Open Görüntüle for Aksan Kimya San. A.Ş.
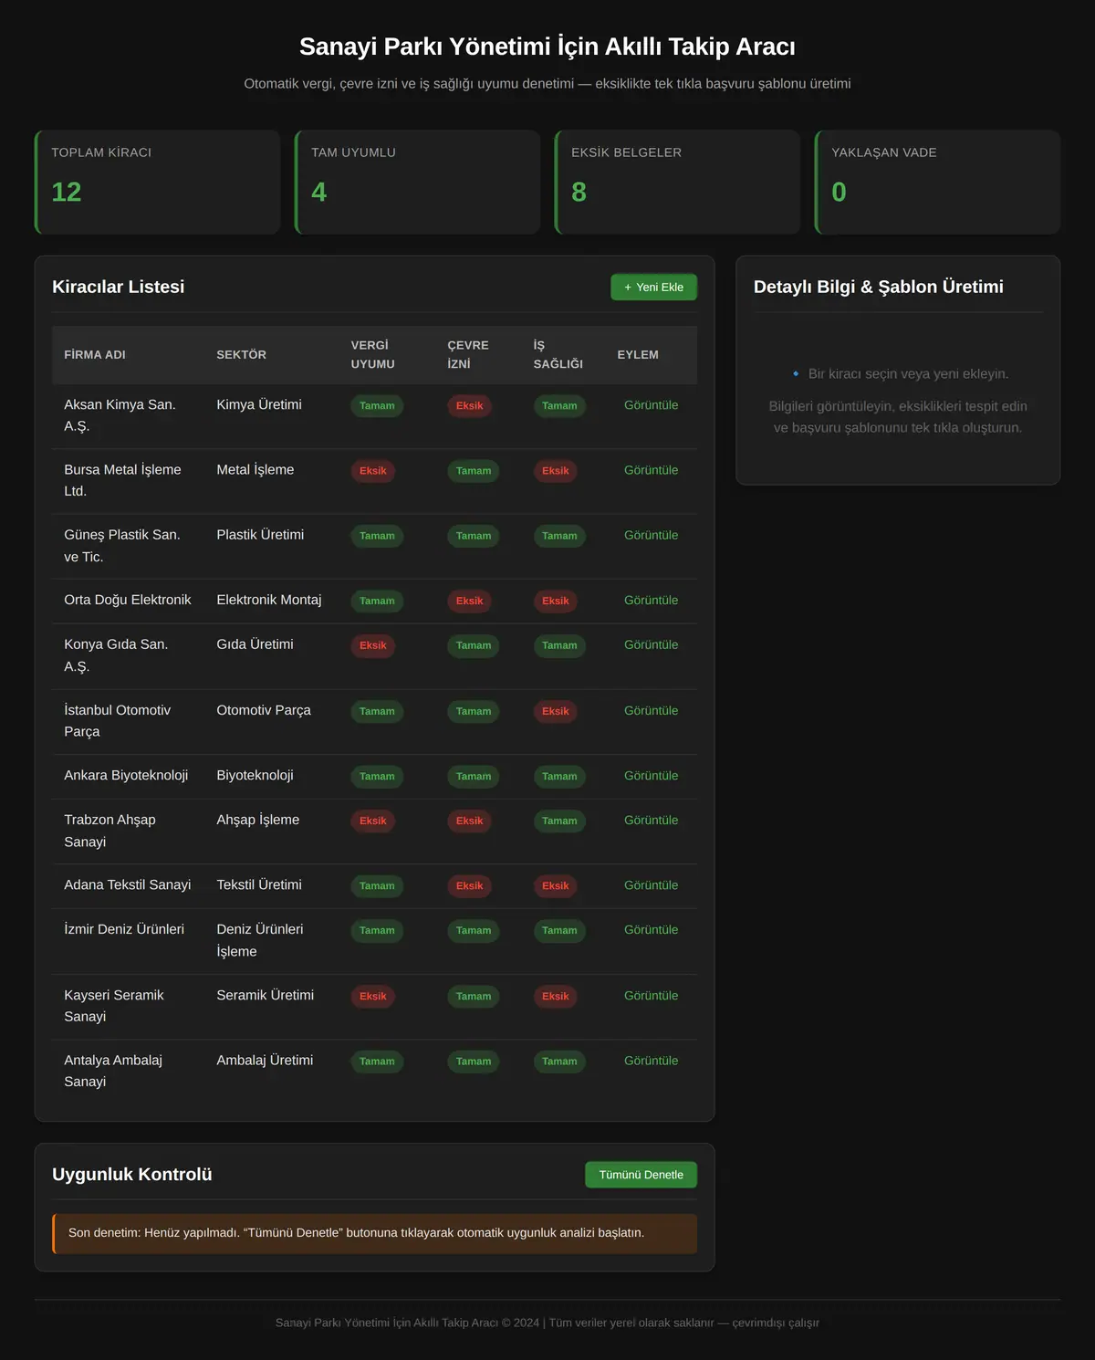Image resolution: width=1095 pixels, height=1360 pixels. pos(651,405)
